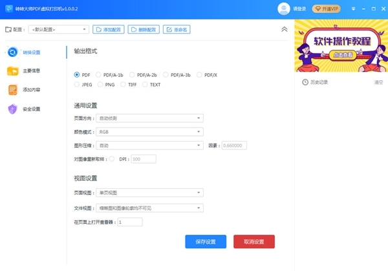Click the 历史记录 clock icon

coord(305,82)
